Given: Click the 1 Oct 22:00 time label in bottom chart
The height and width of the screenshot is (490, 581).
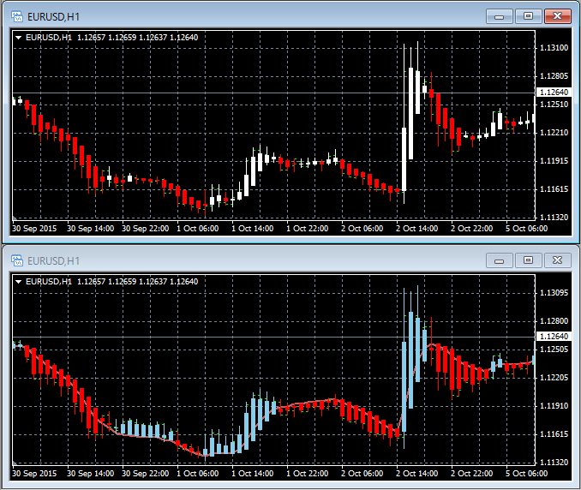Looking at the screenshot, I should (x=307, y=474).
